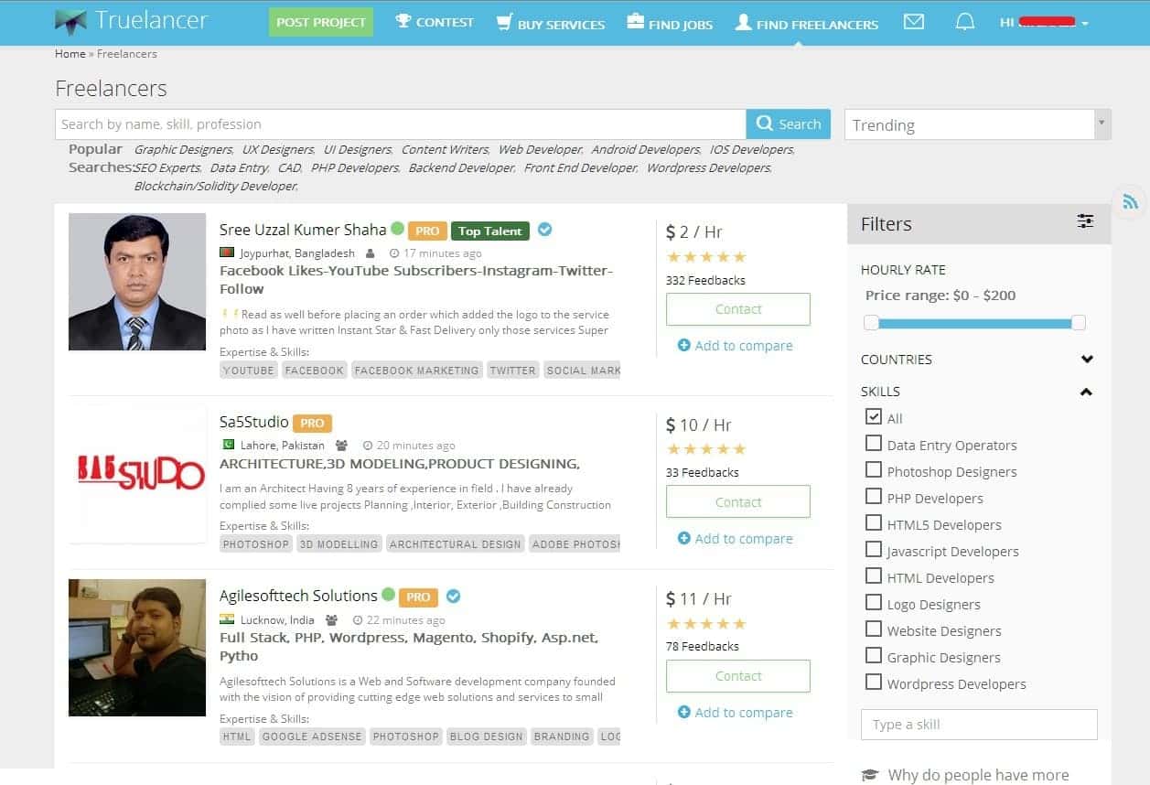This screenshot has height=785, width=1150.
Task: Uncheck the All skills checkbox
Action: click(x=873, y=417)
